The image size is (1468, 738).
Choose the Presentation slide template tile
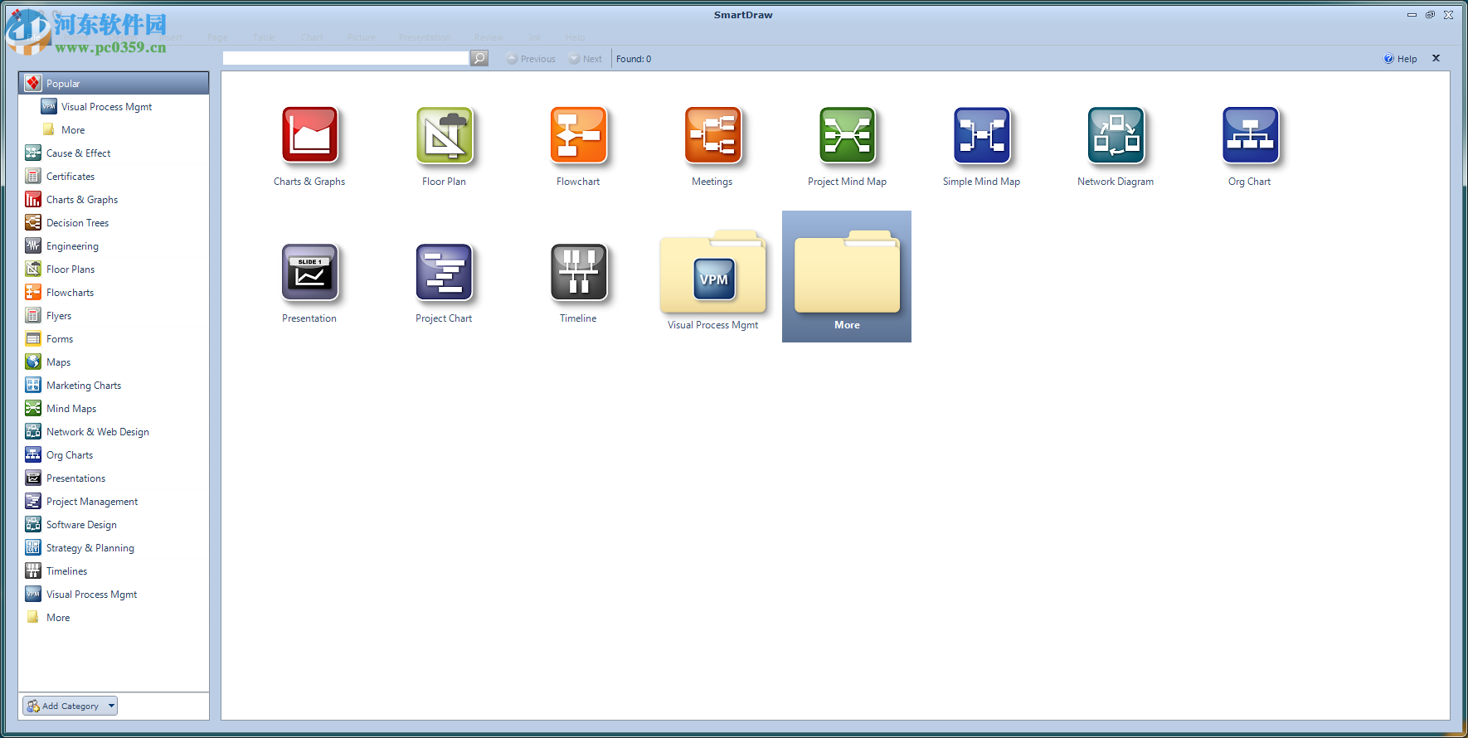[x=309, y=283]
